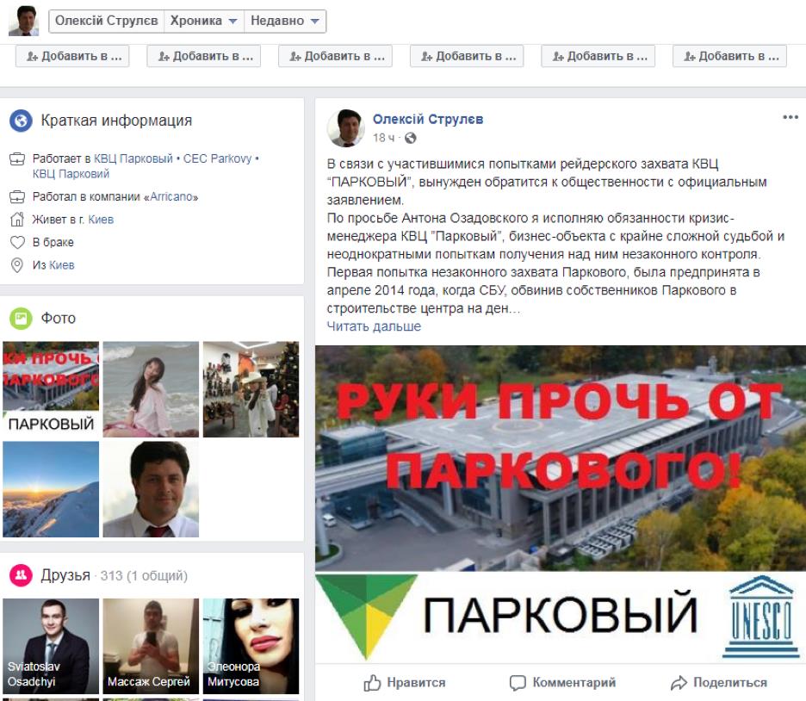Click the three-dot post options icon
Viewport: 806px width, 701px height.
(790, 117)
